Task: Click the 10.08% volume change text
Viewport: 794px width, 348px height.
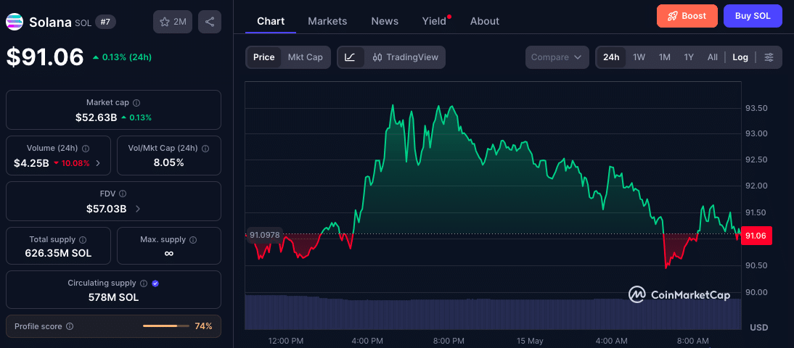Action: [75, 163]
